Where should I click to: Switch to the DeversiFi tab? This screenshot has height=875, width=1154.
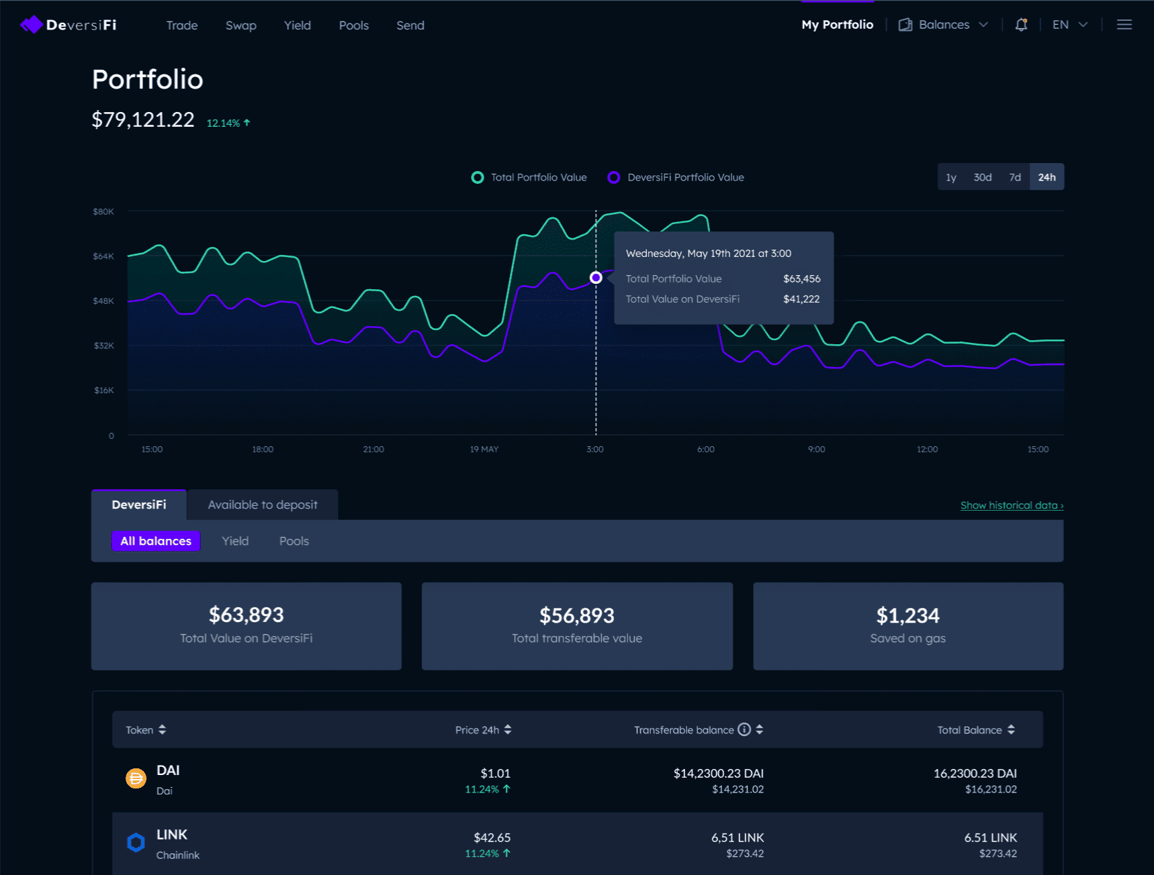tap(139, 505)
